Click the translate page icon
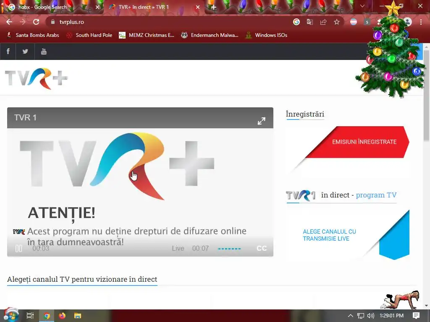This screenshot has height=322, width=430. pos(310,22)
